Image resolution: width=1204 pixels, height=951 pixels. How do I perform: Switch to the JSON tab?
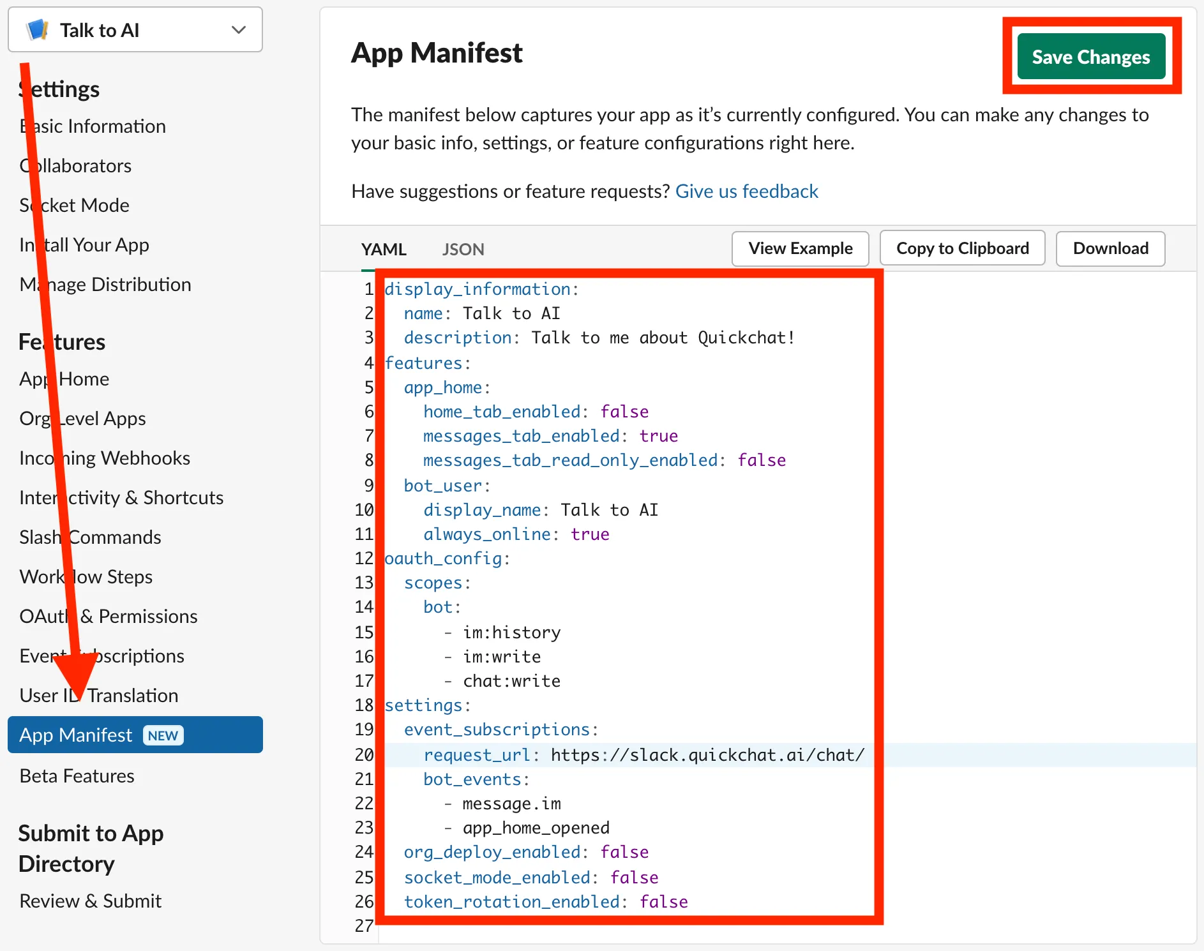(463, 249)
